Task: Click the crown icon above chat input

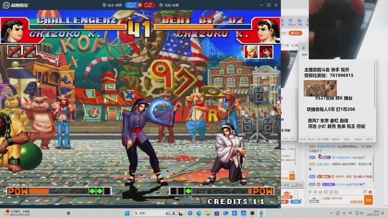Action: click(321, 192)
